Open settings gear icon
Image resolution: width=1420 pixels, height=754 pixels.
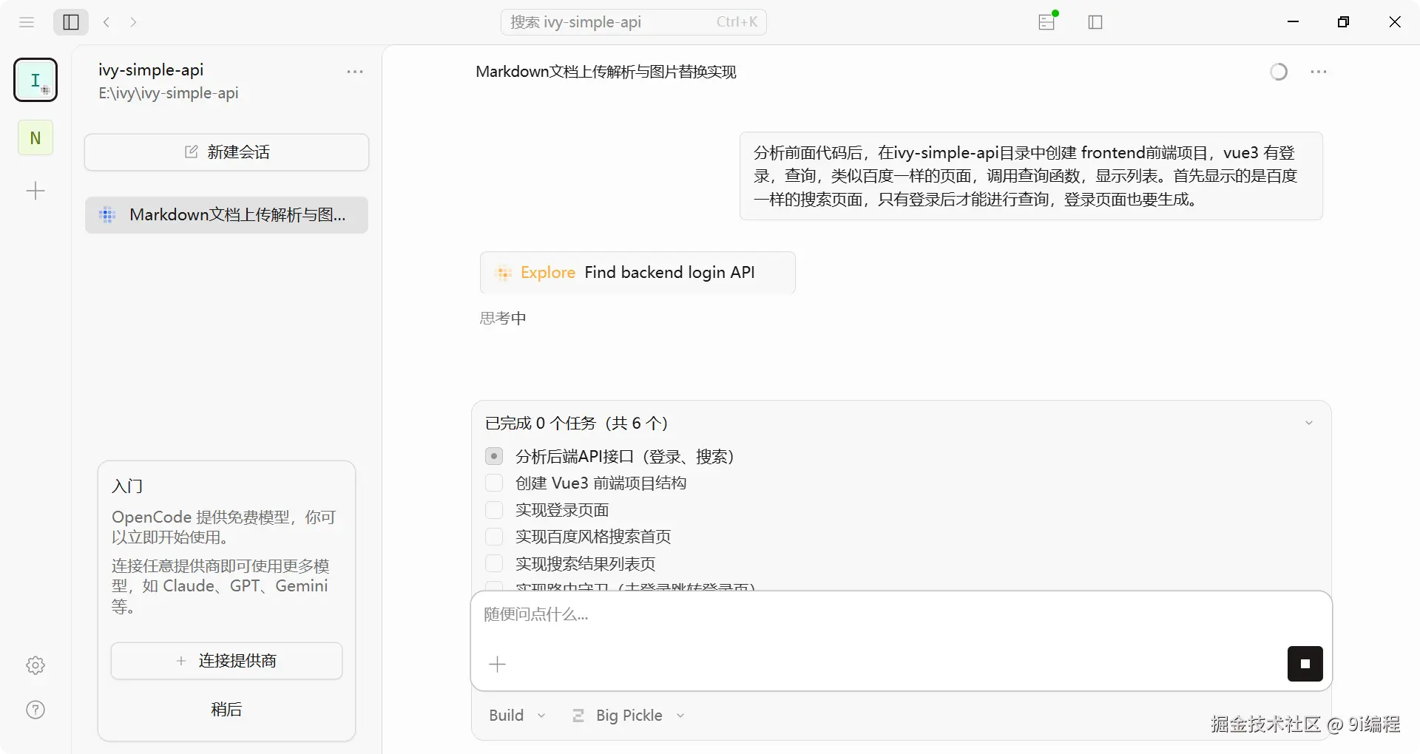(x=35, y=665)
